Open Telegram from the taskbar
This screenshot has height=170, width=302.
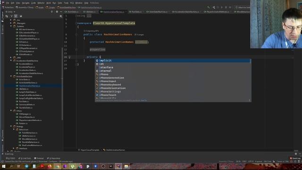(x=26, y=166)
